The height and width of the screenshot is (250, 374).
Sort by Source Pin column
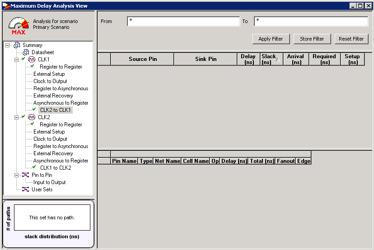[142, 59]
